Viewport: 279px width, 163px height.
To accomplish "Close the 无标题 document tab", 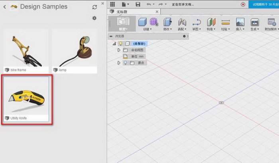I will tap(157, 12).
